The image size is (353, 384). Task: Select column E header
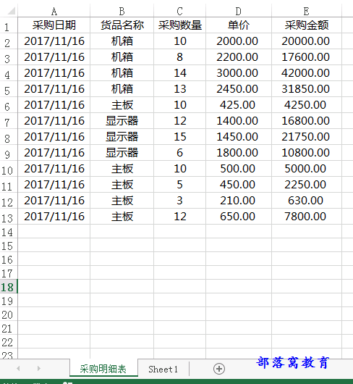[307, 11]
